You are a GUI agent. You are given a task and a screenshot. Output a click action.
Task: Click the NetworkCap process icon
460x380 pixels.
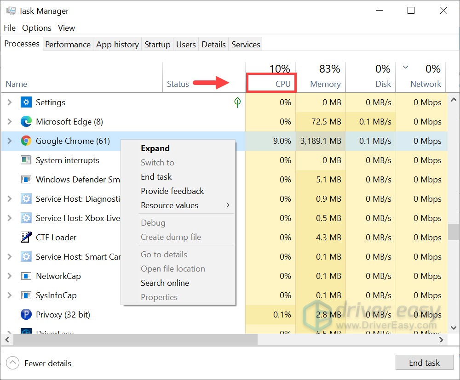coord(26,276)
